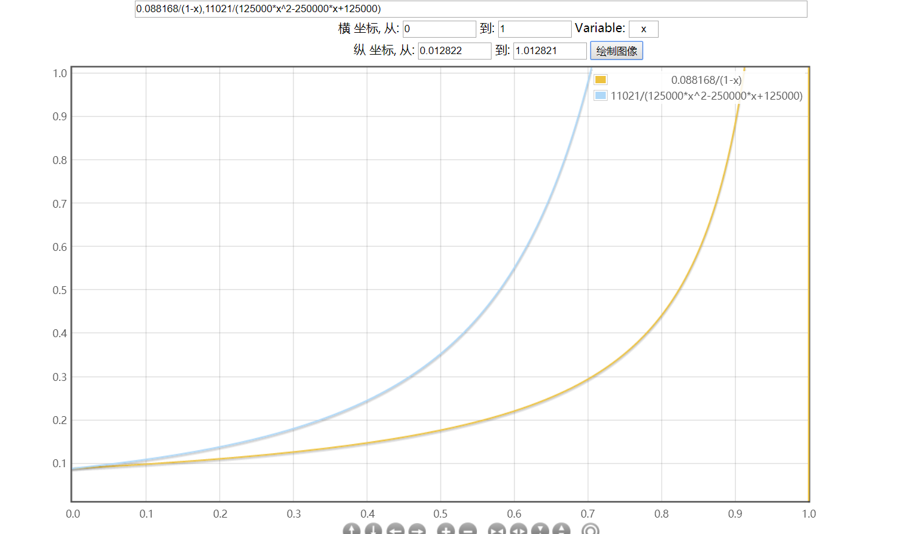This screenshot has height=534, width=915.
Task: Click the pan up arrow icon
Action: tap(351, 530)
